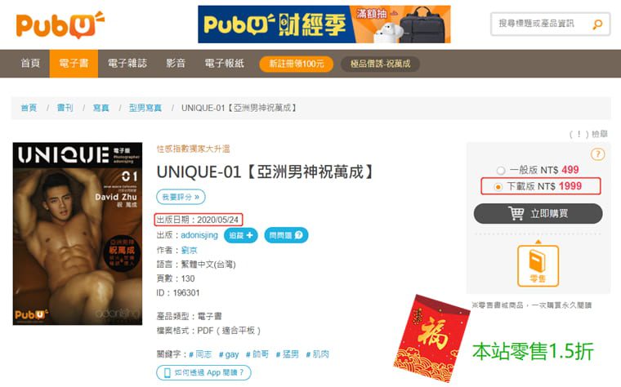Click the 問問題 question button

coord(286,235)
